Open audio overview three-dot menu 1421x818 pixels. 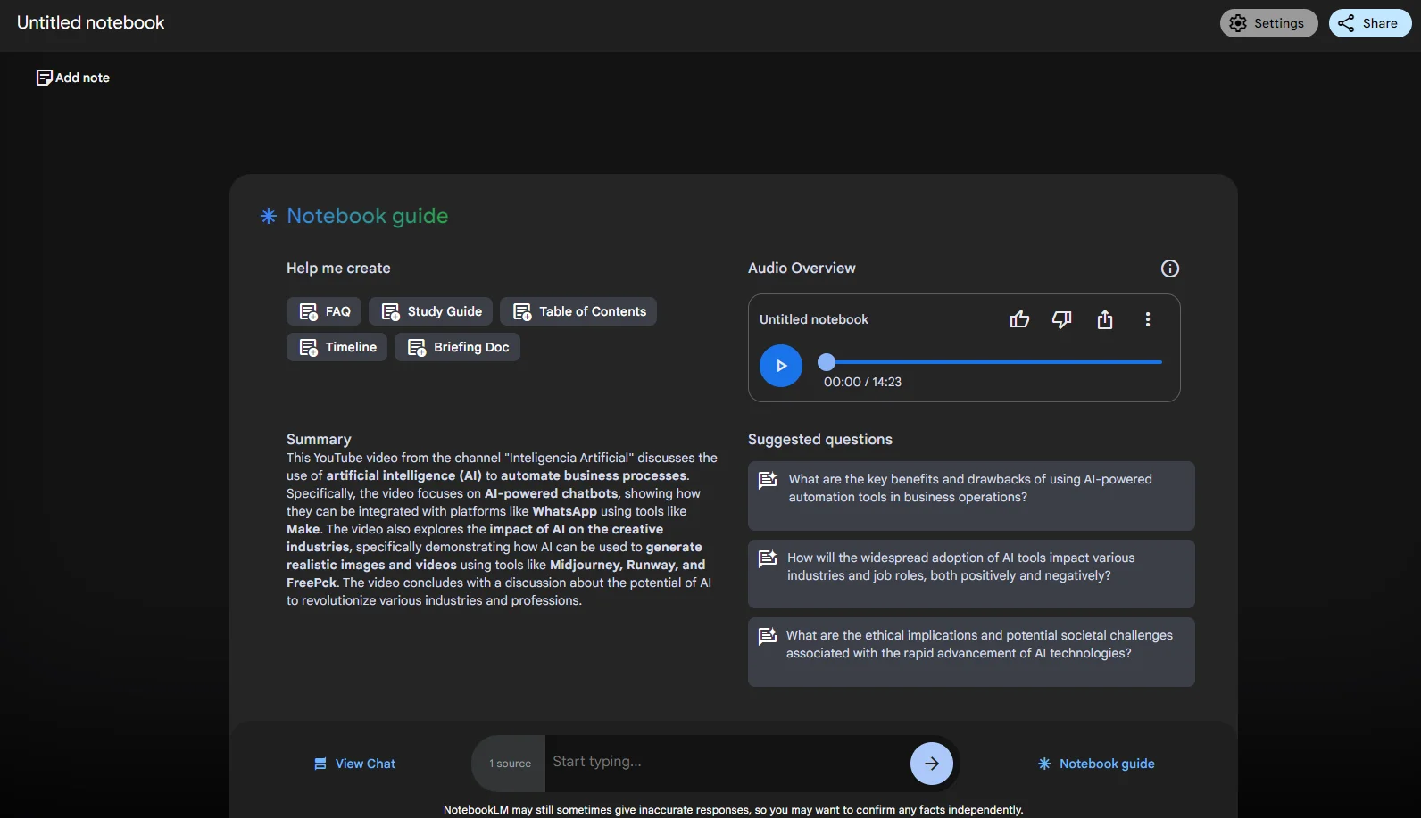[1148, 319]
